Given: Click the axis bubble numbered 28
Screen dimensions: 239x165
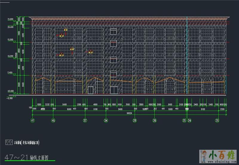Looking at the screenshot, I should tap(134, 120).
